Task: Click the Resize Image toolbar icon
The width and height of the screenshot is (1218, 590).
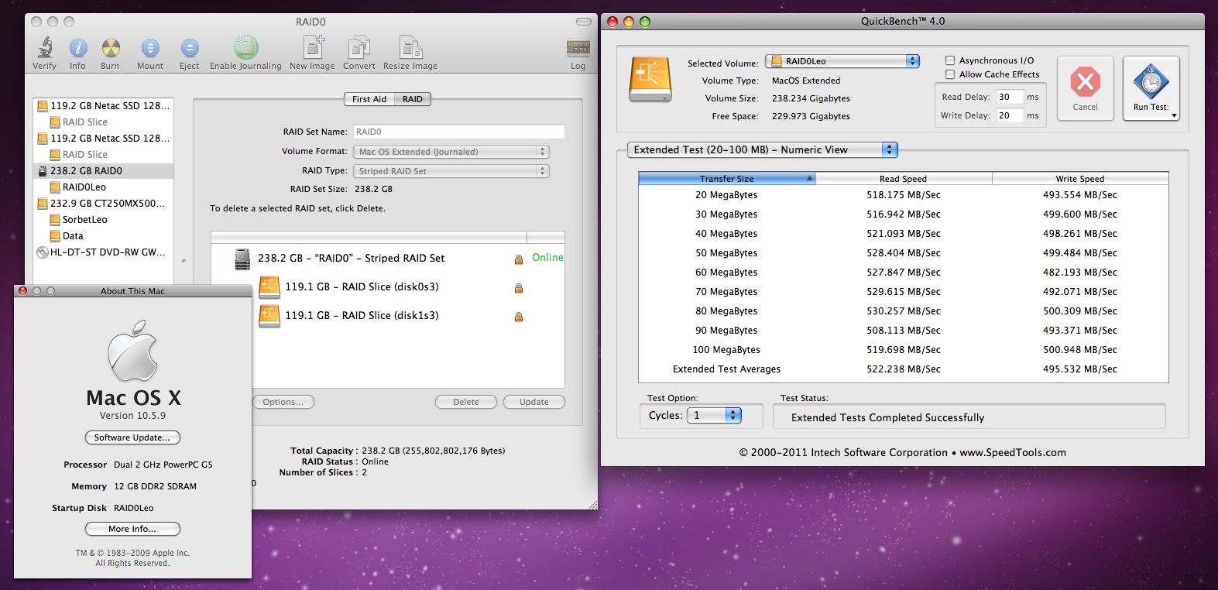Action: (410, 47)
